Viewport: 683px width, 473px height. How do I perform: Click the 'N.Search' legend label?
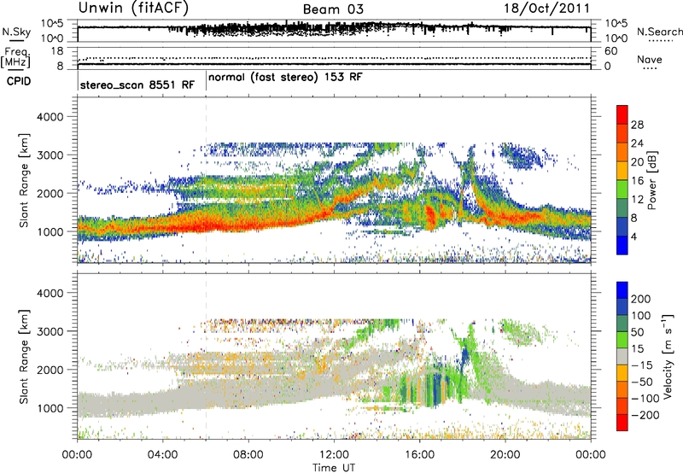tap(659, 32)
